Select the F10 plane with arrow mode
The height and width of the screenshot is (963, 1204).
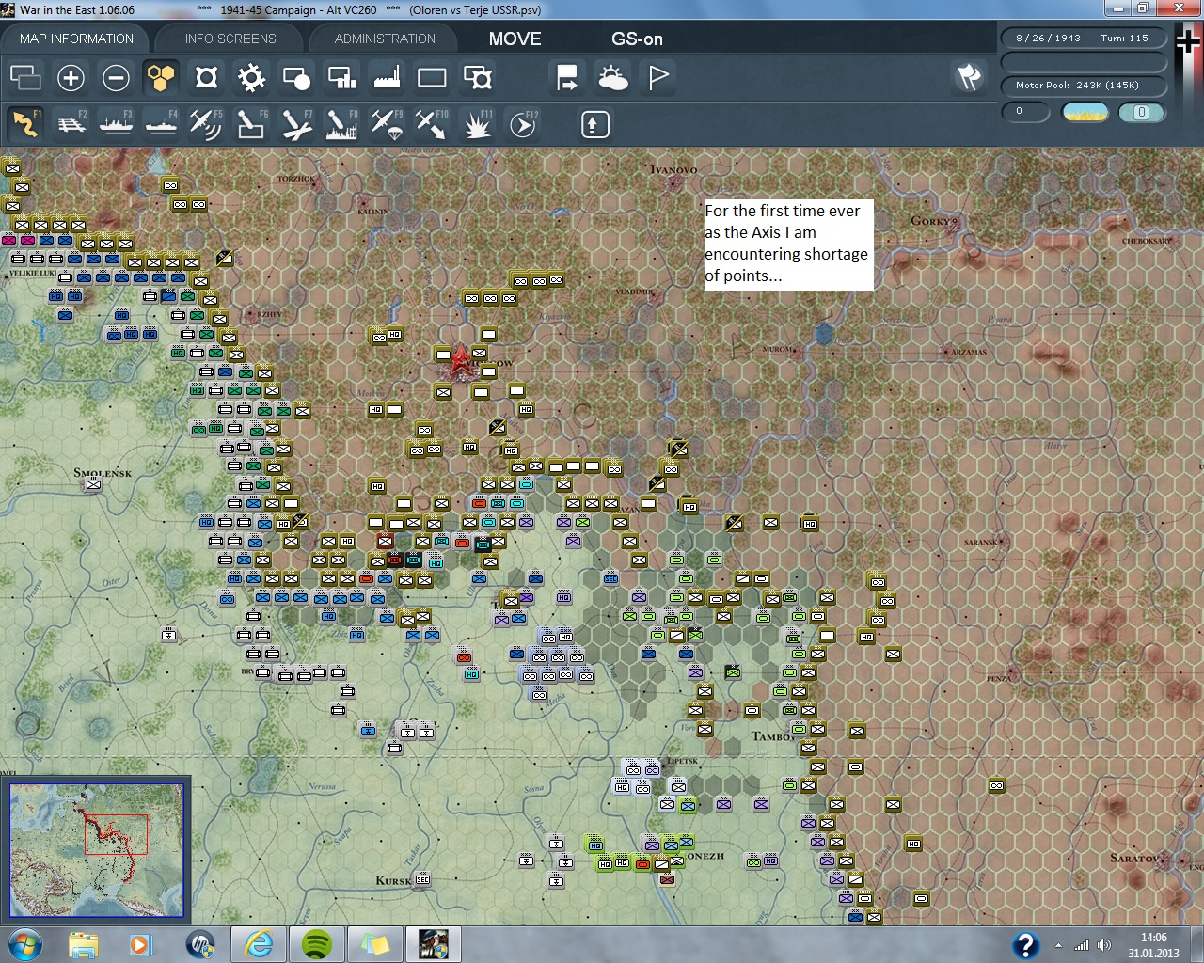[x=432, y=124]
